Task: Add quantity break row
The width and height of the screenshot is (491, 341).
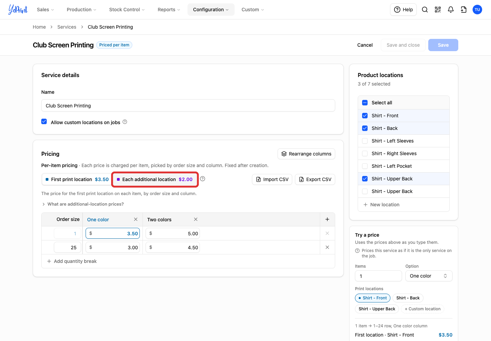Action: (72, 261)
